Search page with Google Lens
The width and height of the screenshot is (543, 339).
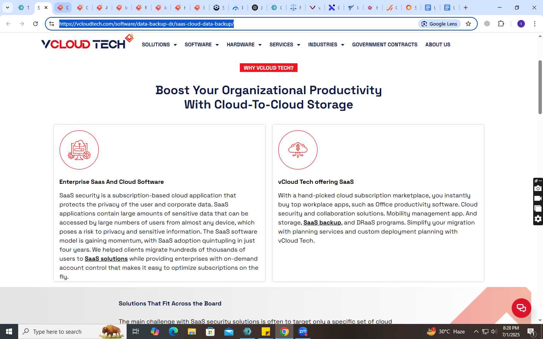coord(439,24)
